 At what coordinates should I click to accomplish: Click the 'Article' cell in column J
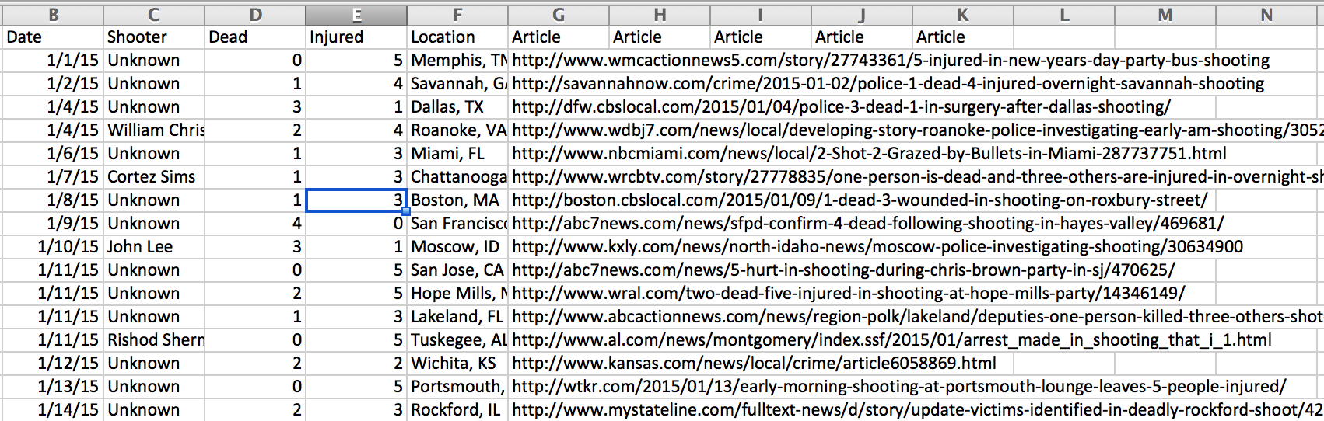(x=862, y=37)
